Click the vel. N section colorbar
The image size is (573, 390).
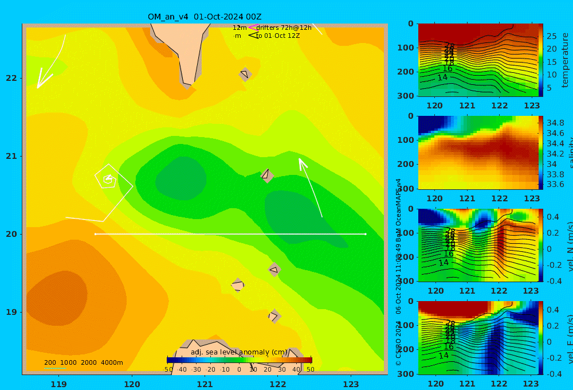(540, 245)
